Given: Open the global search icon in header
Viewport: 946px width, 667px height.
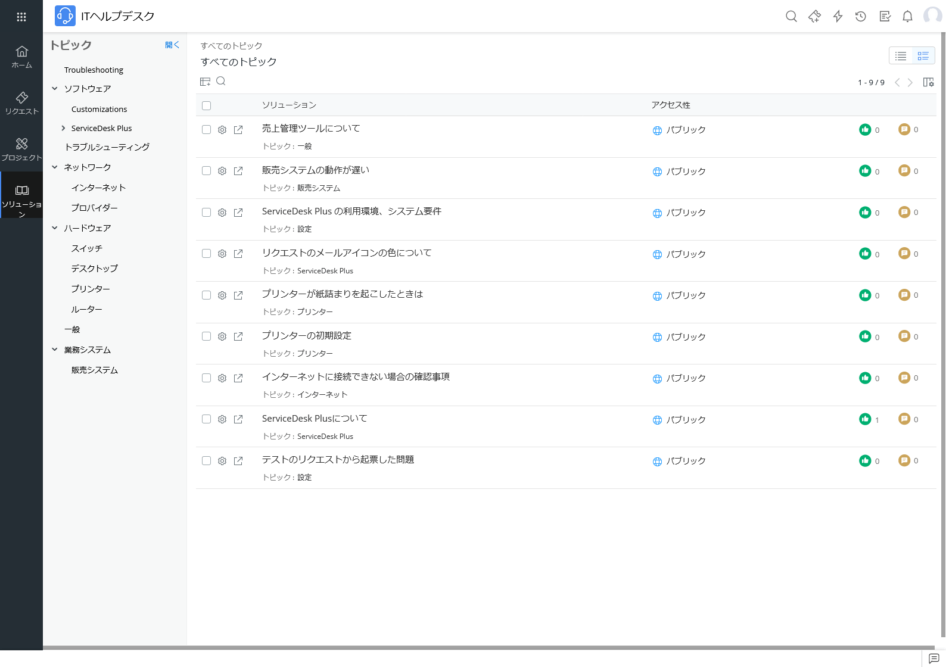Looking at the screenshot, I should pyautogui.click(x=791, y=17).
